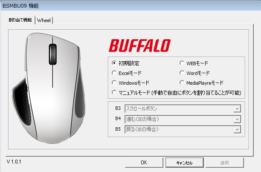Select Windowsモード radio button

(114, 83)
